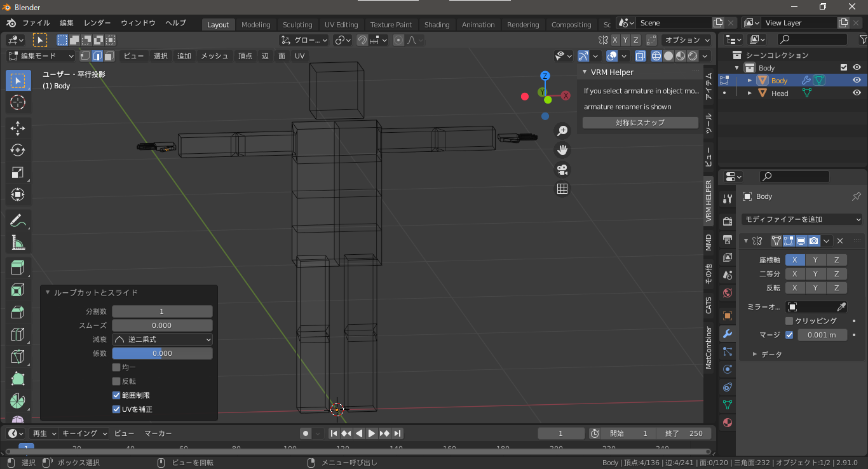This screenshot has width=868, height=469.
Task: Toggle X-Ray display in viewport header
Action: coord(640,56)
